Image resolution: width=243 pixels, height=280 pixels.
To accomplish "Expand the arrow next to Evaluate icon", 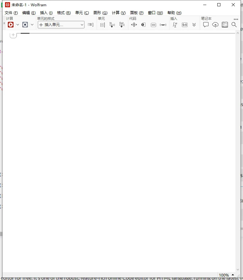I will (18, 25).
